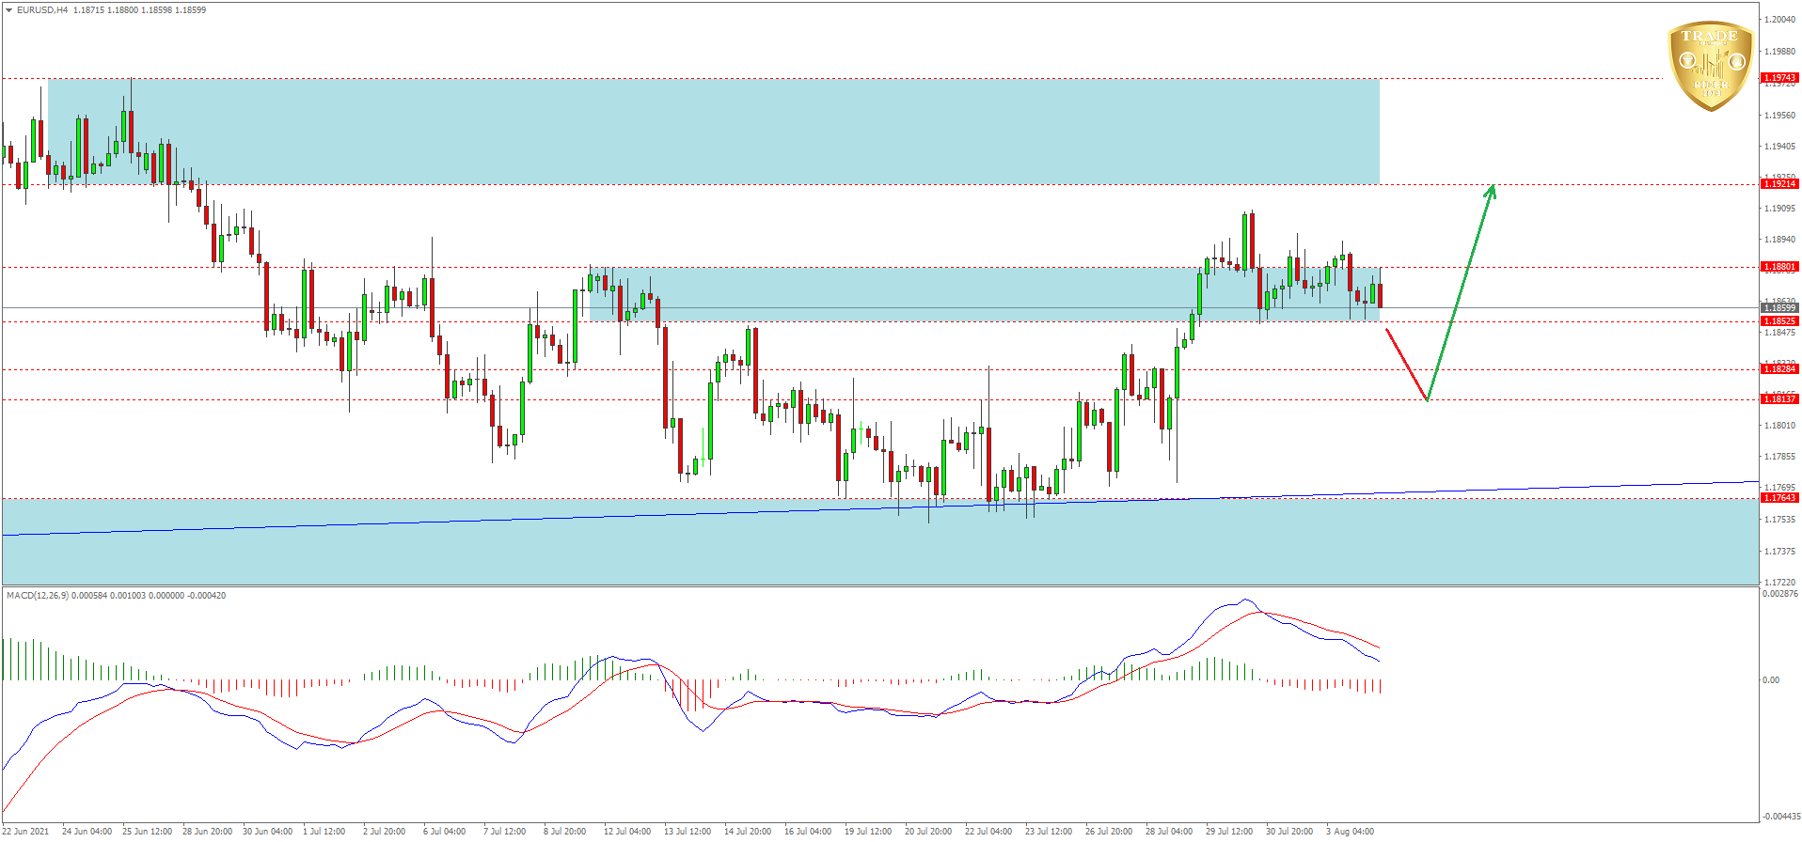Click the 0.002876 MACD scale value
This screenshot has height=842, width=1802.
click(x=1780, y=594)
